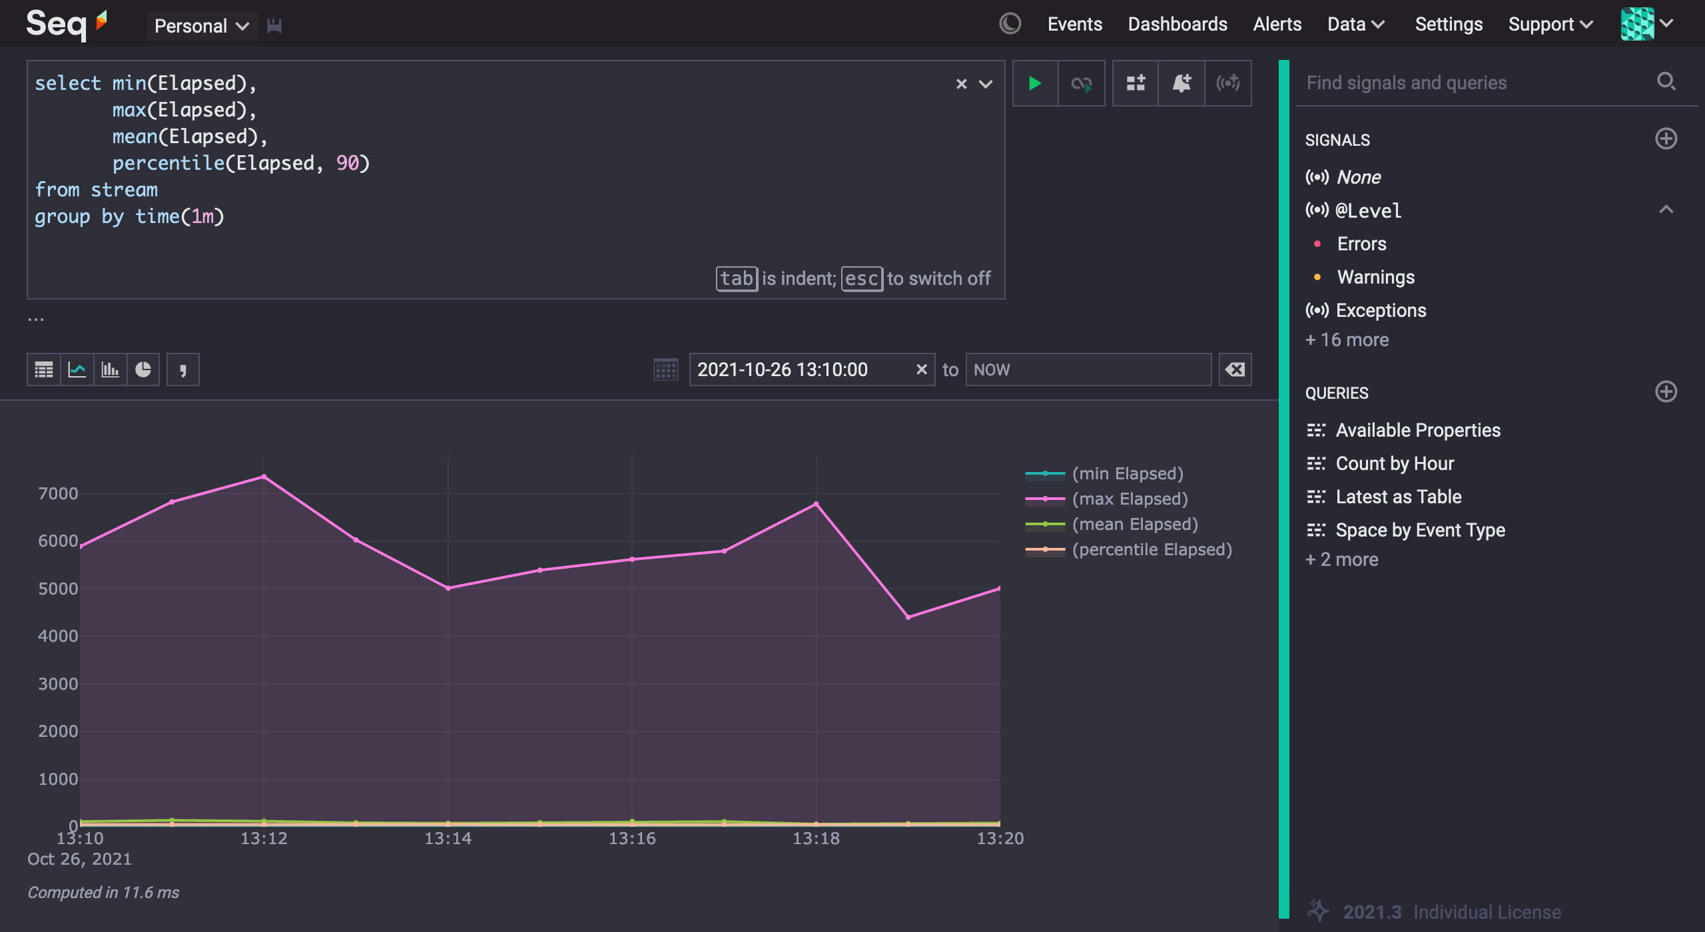The width and height of the screenshot is (1705, 932).
Task: Toggle the Warnings signal
Action: click(x=1375, y=277)
